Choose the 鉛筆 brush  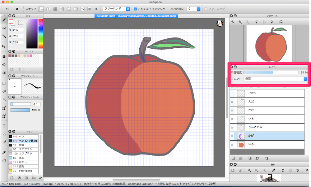[x=23, y=145]
